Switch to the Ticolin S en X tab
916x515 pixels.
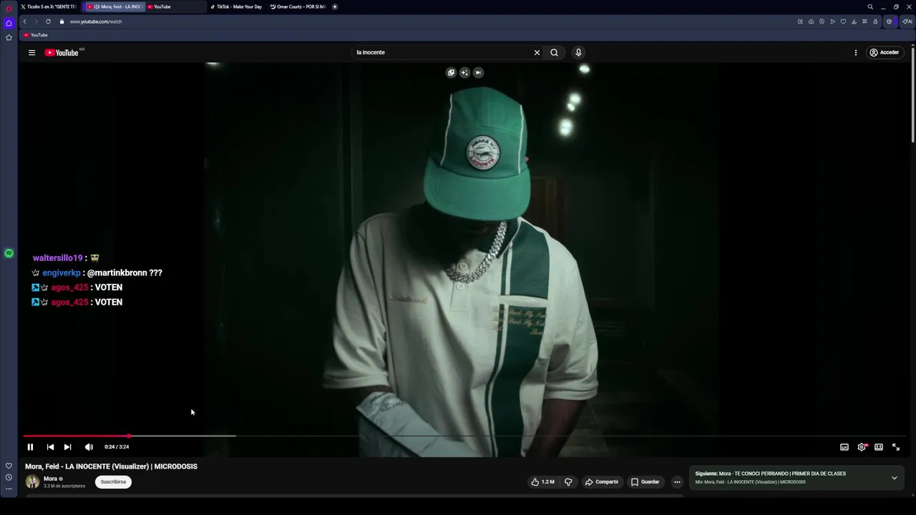(x=49, y=6)
